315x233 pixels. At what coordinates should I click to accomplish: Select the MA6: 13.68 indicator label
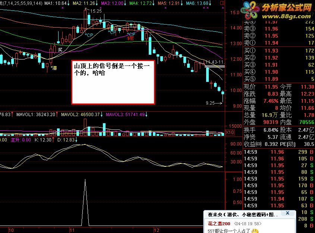click(198, 3)
